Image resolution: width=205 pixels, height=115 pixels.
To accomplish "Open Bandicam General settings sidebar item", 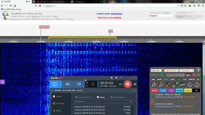I will (x=58, y=103).
